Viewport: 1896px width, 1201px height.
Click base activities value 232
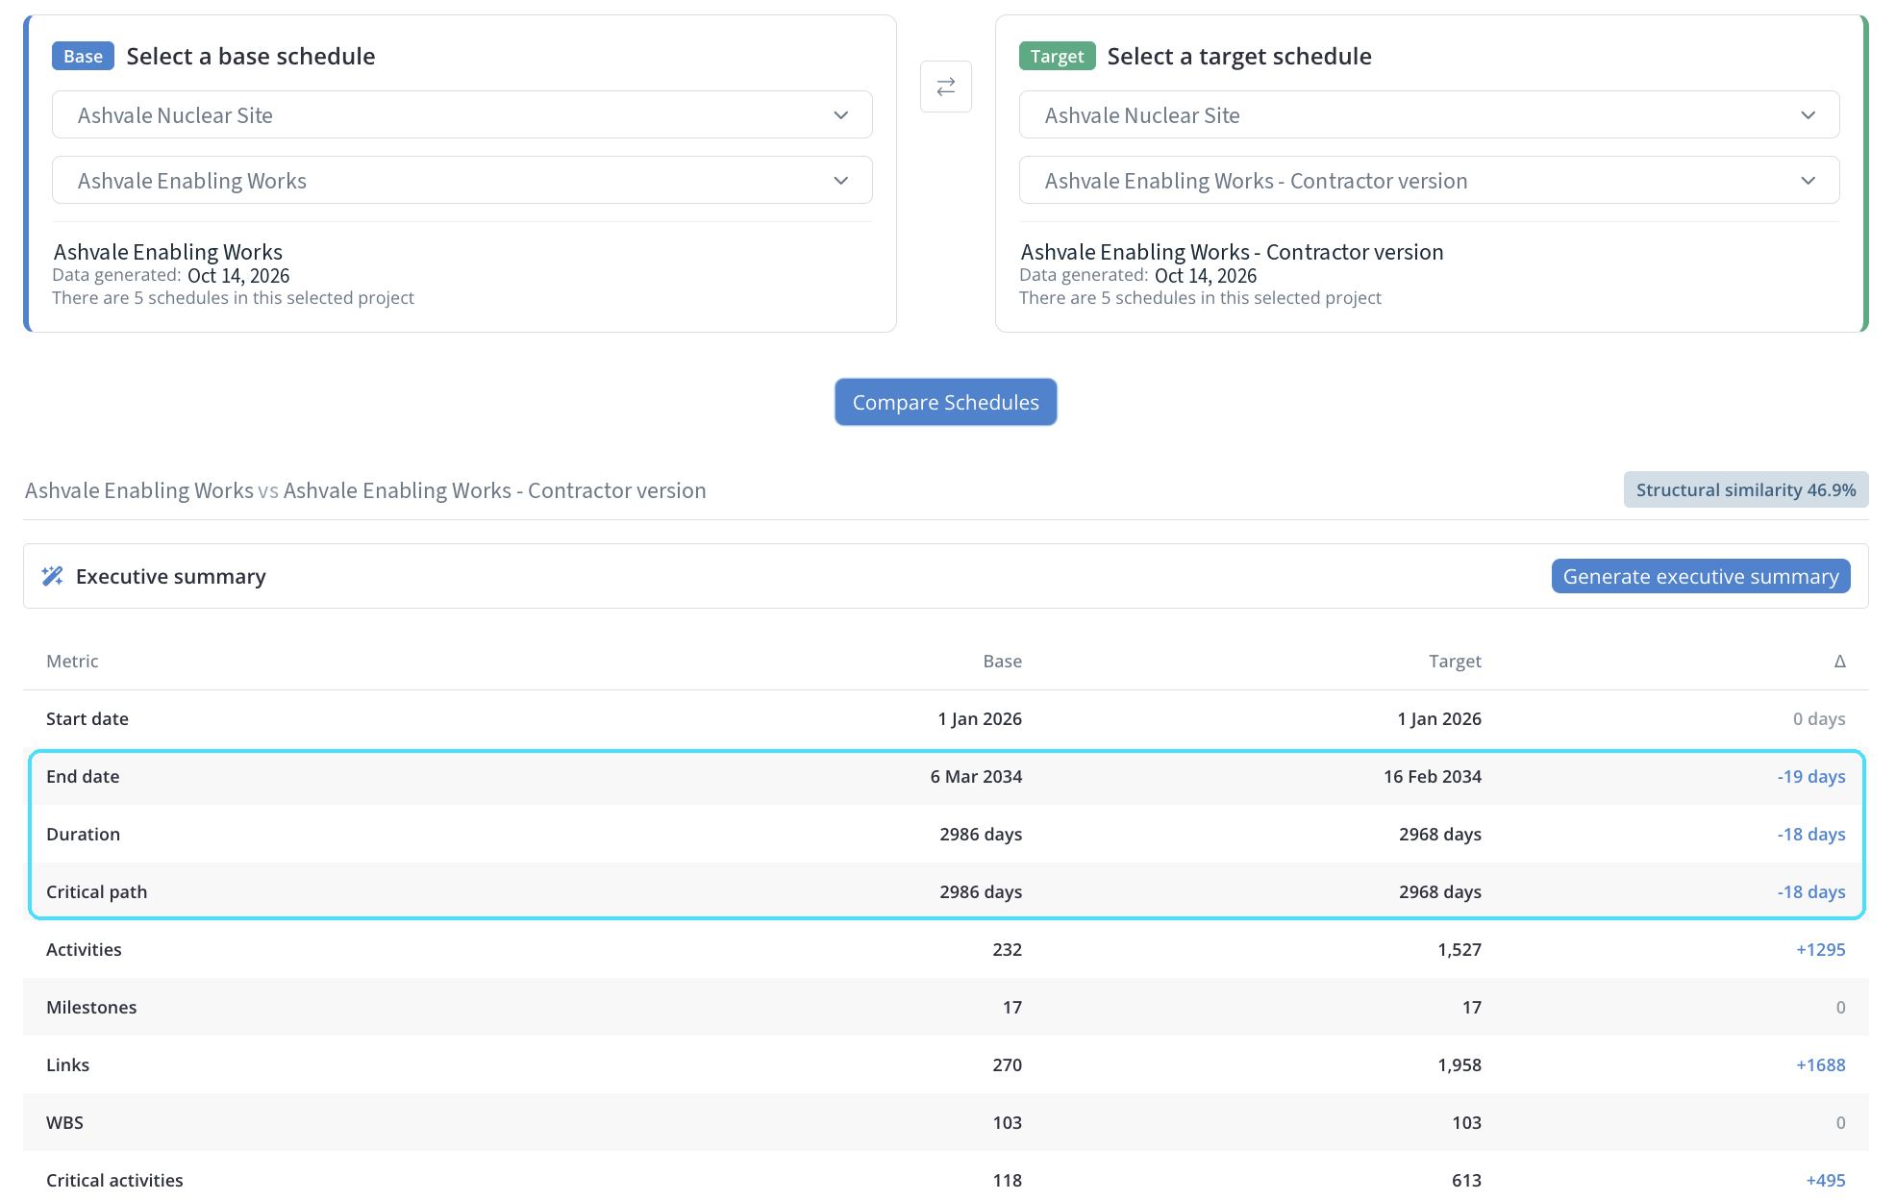click(x=1008, y=949)
